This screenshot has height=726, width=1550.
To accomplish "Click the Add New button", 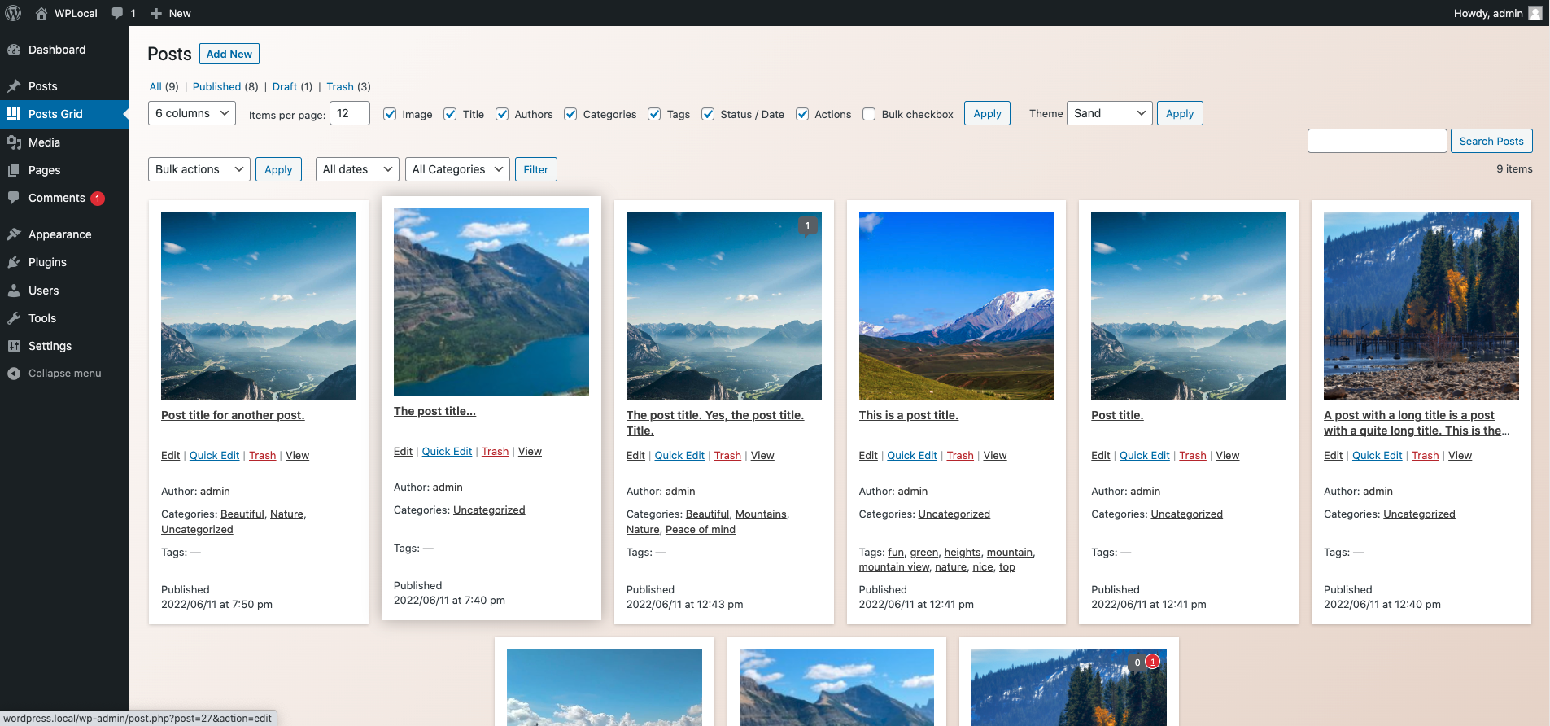I will click(229, 54).
